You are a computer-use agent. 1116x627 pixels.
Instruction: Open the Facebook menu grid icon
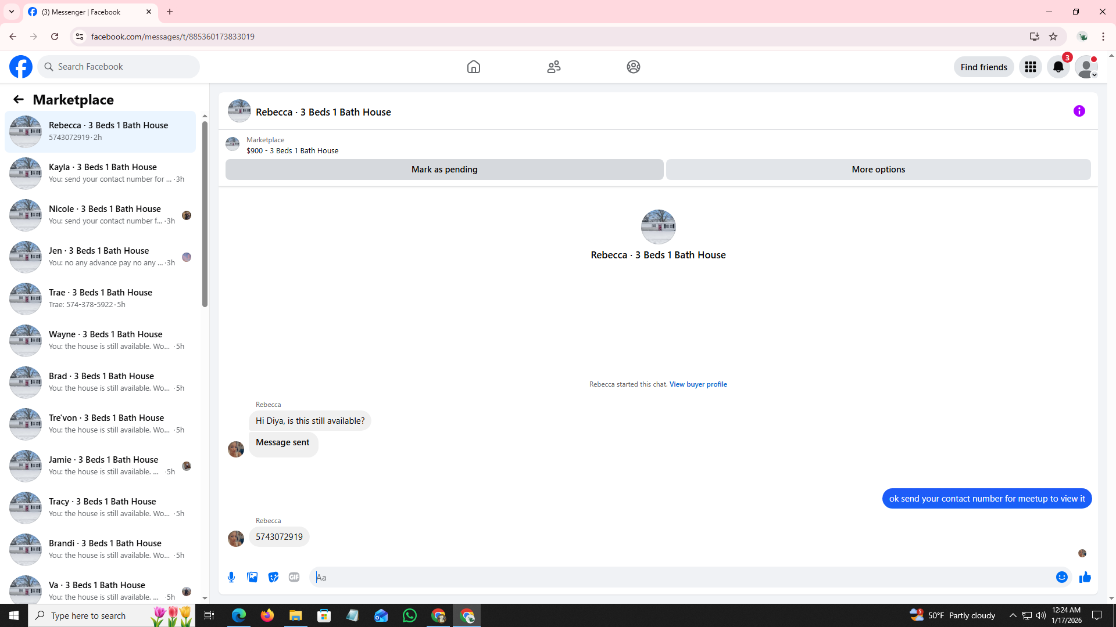1030,67
